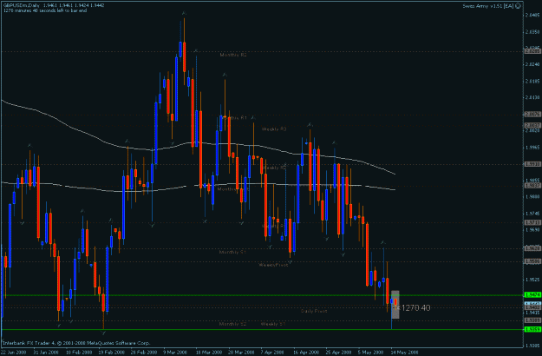Click the 1.9800 price scale value
The width and height of the screenshot is (542, 356).
[532, 196]
